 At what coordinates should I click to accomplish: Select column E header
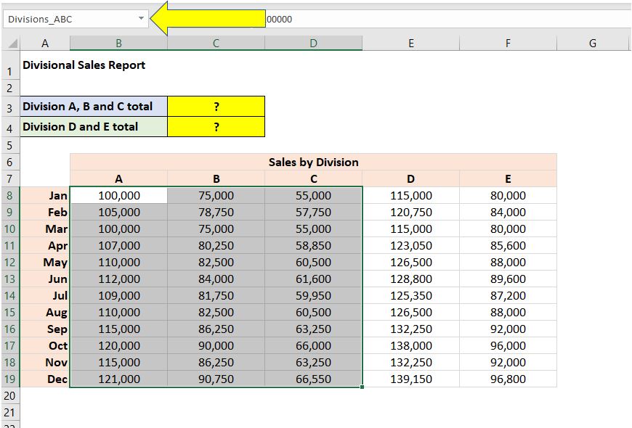[x=411, y=44]
